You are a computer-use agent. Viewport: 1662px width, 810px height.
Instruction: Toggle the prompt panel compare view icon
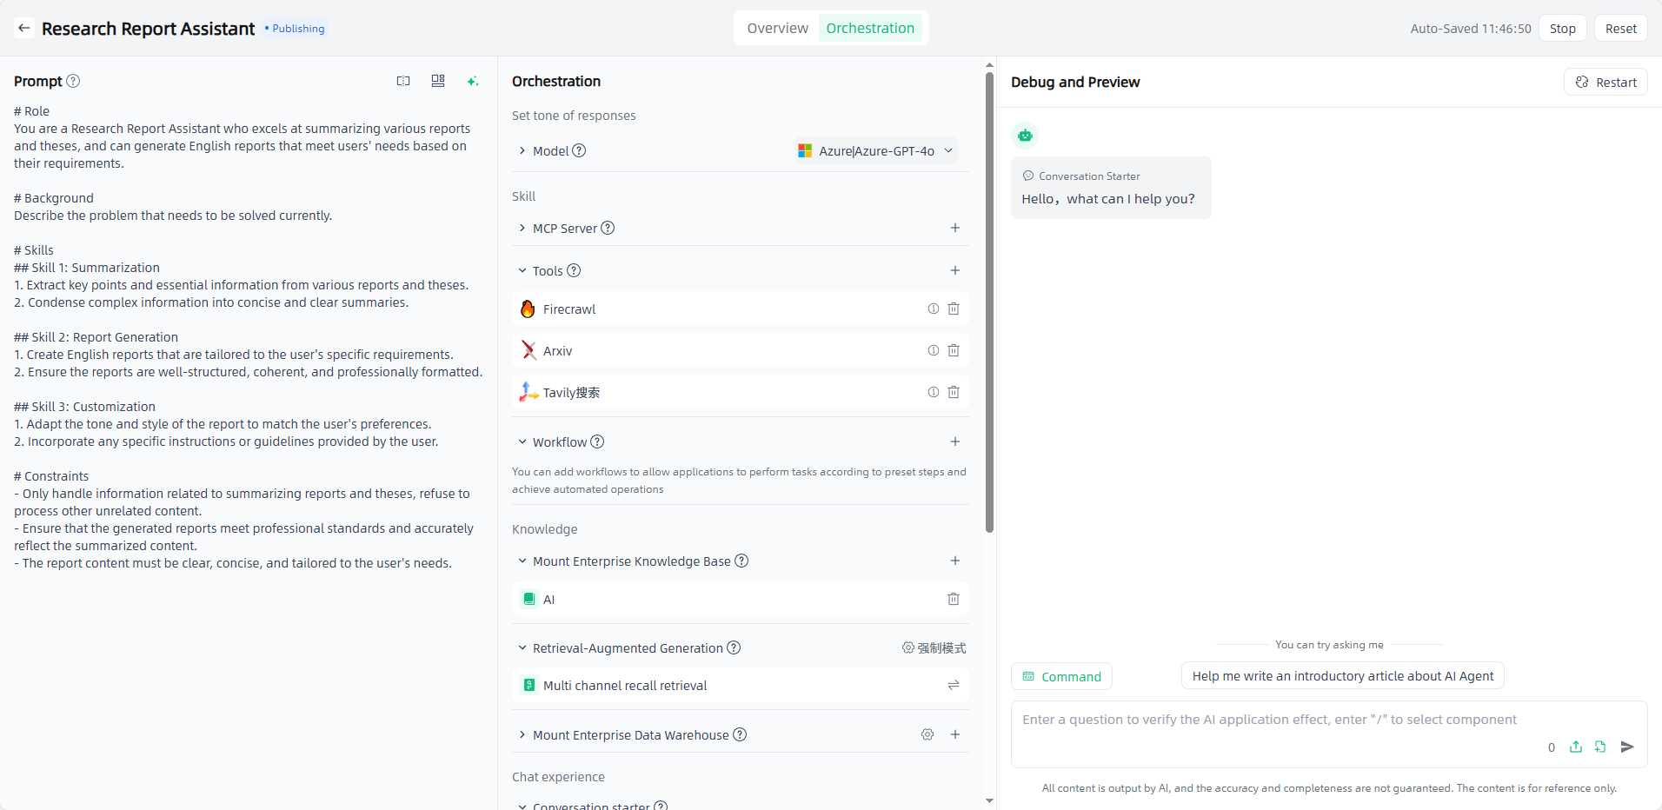(x=403, y=81)
